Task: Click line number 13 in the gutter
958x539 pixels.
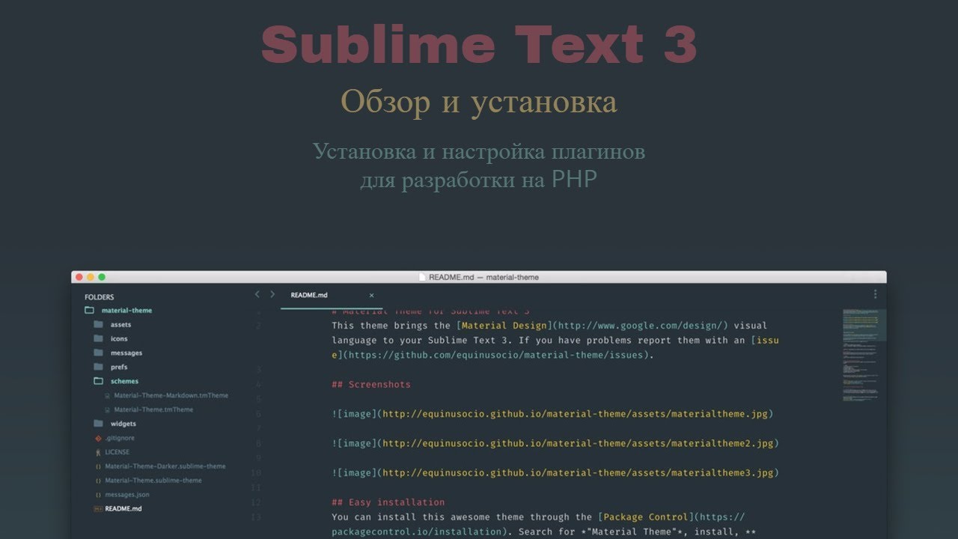Action: pyautogui.click(x=256, y=517)
